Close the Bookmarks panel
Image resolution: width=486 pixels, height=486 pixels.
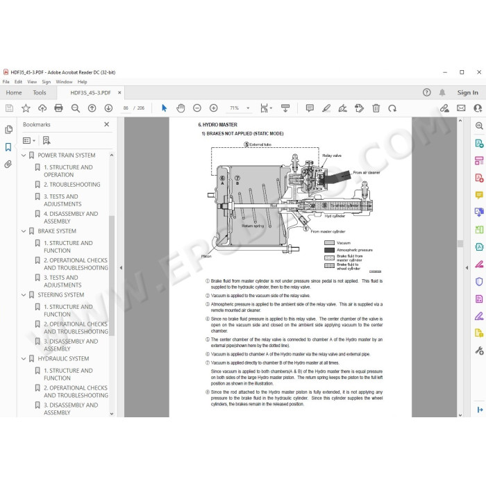(x=107, y=124)
